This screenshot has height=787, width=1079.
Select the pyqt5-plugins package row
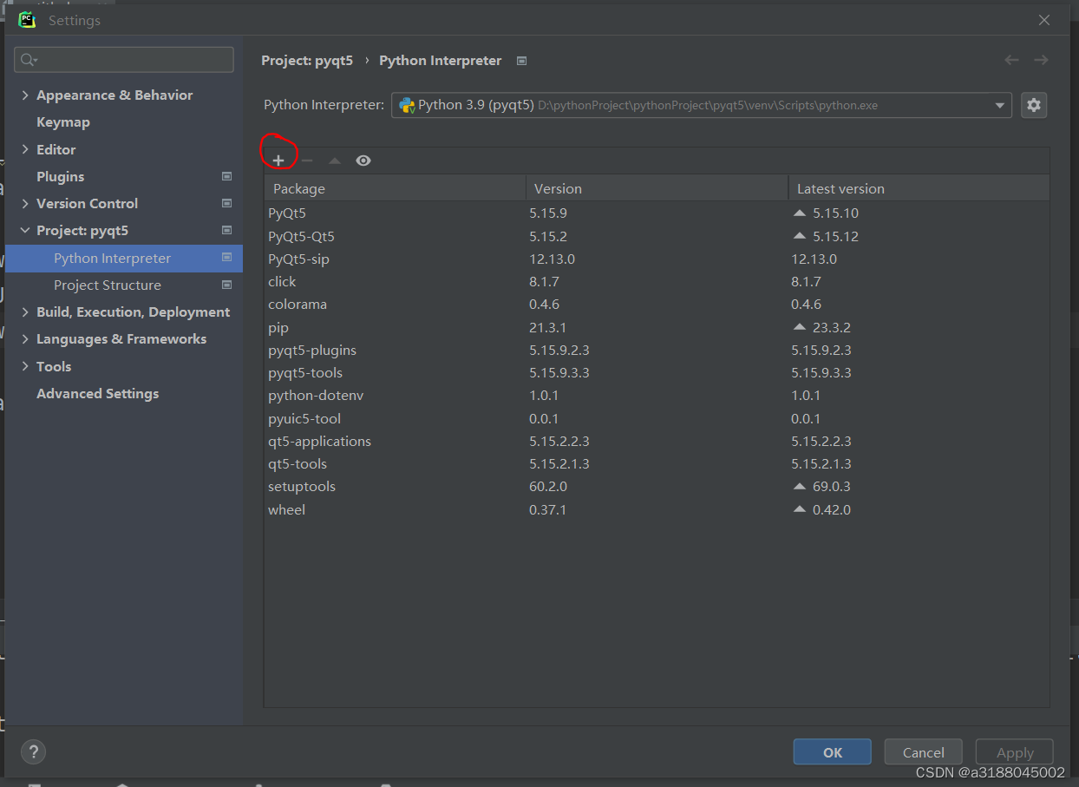(657, 350)
